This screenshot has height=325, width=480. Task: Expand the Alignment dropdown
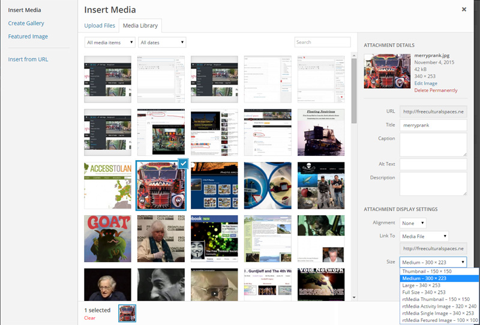point(413,223)
